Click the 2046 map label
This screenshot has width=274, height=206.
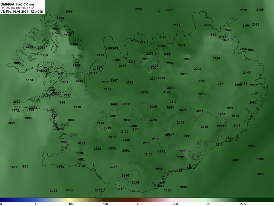(x=200, y=111)
